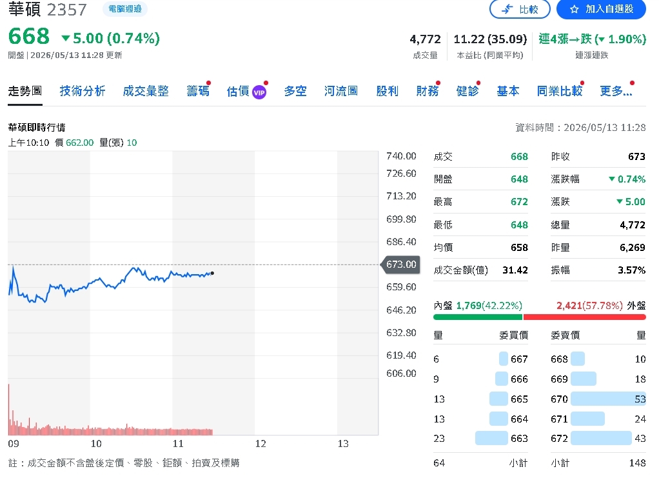Switch to the 健診 tab
This screenshot has width=659, height=478.
coord(467,91)
